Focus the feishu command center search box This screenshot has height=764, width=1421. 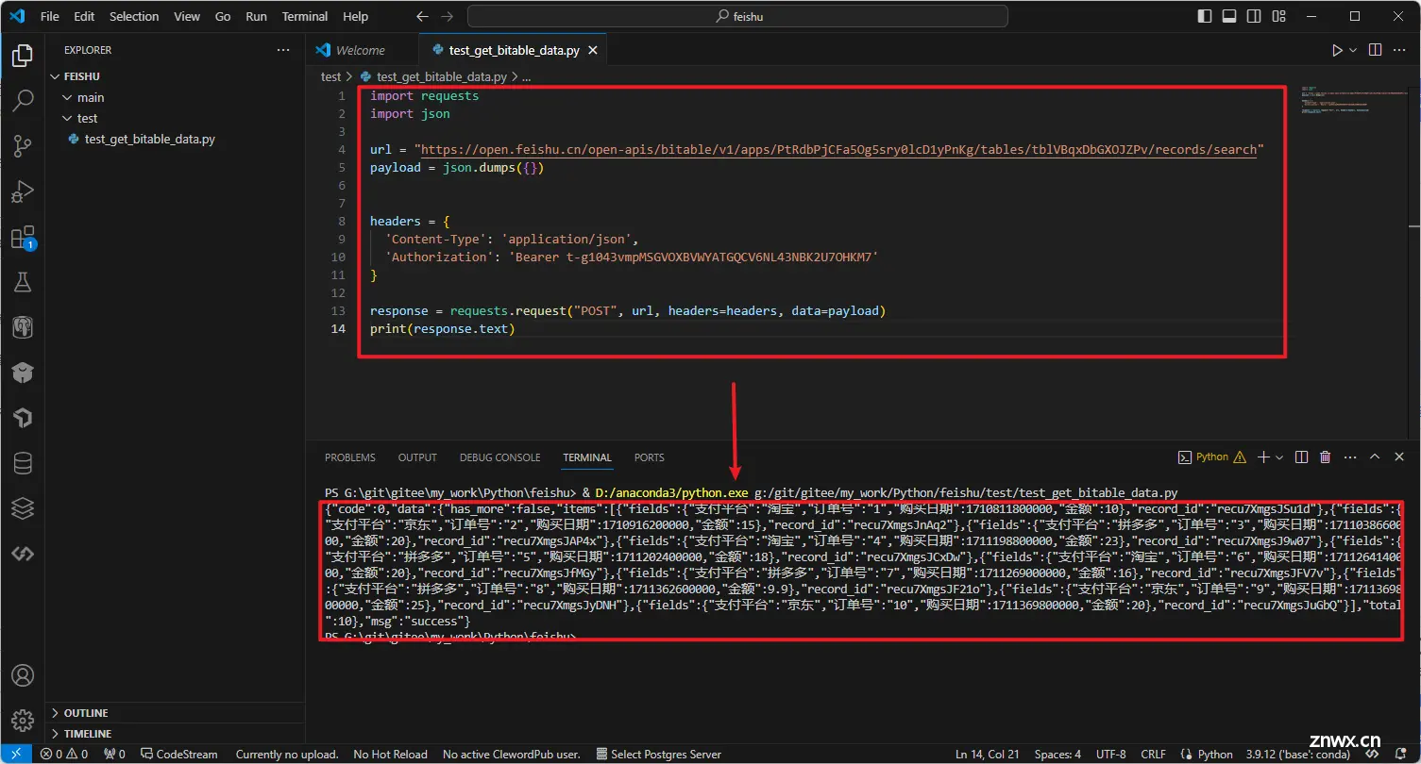point(737,16)
